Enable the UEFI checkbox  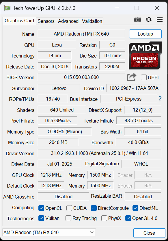pyautogui.click(x=143, y=77)
